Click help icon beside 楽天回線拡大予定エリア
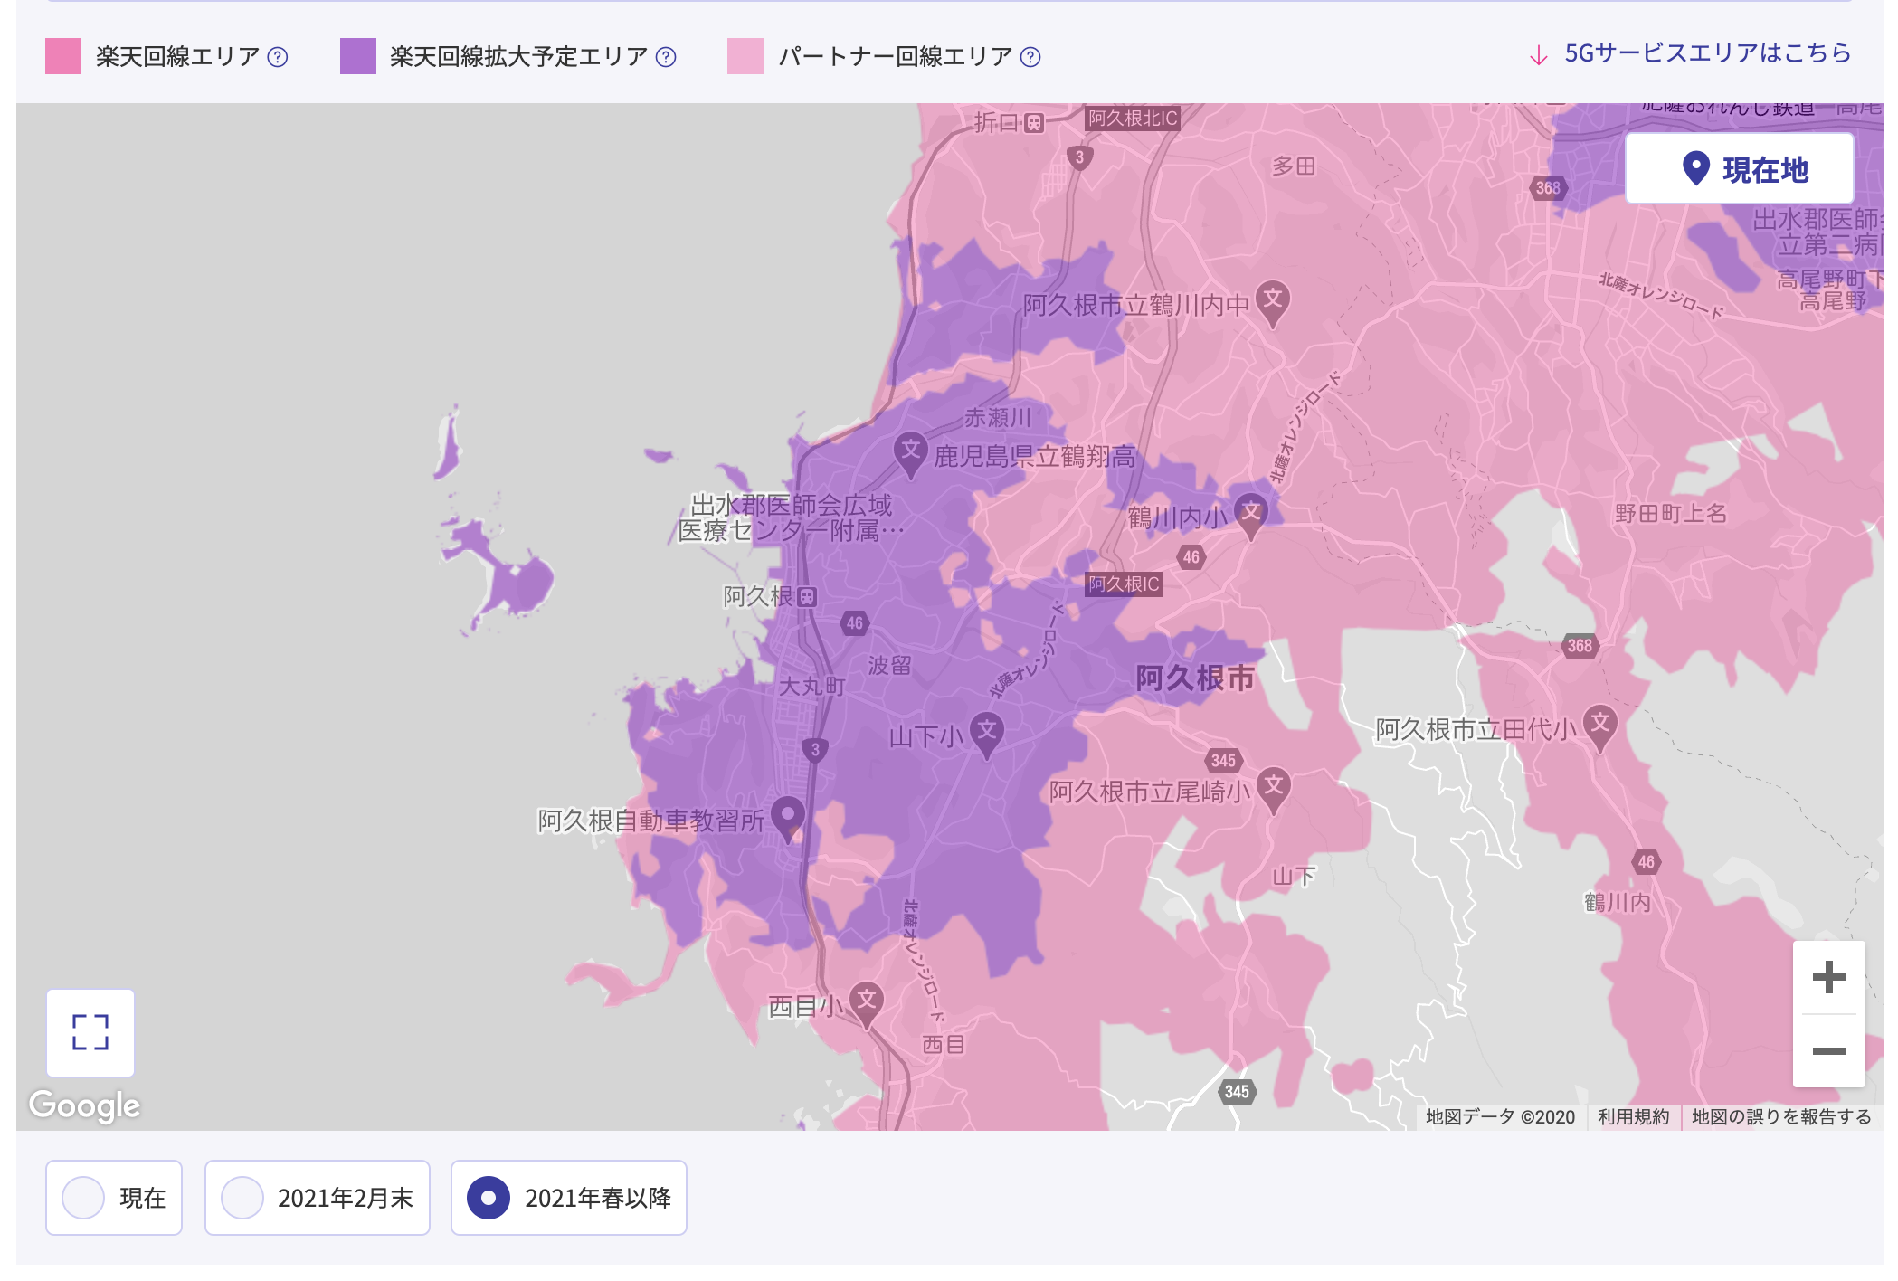 (x=666, y=57)
